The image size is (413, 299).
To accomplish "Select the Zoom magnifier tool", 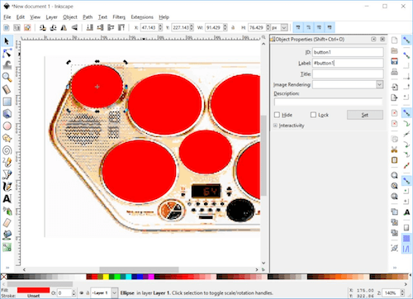I will pos(7,78).
